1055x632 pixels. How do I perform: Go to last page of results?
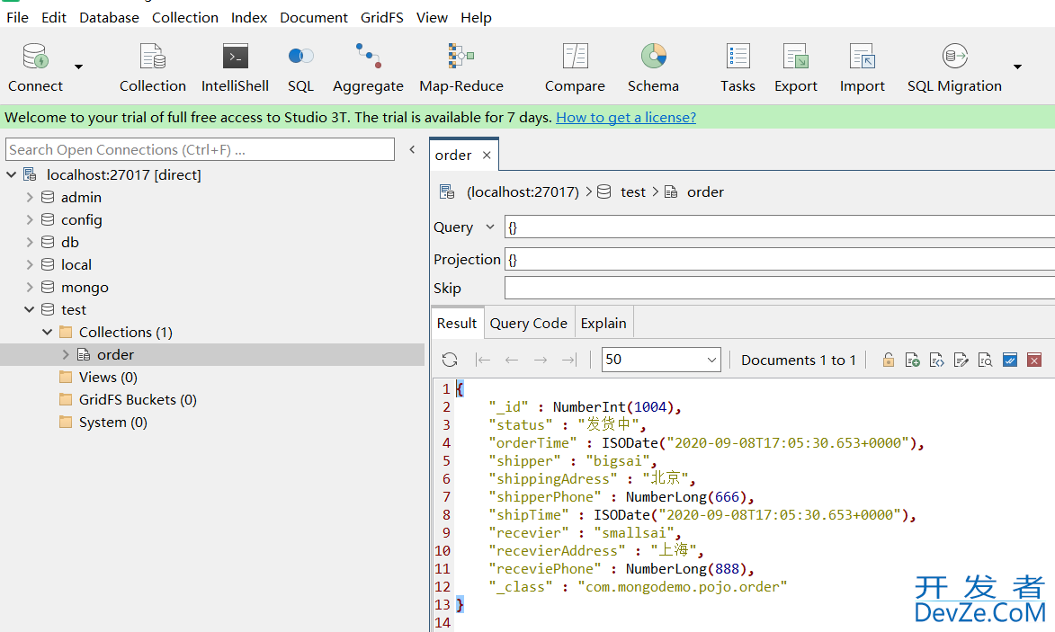[569, 361]
